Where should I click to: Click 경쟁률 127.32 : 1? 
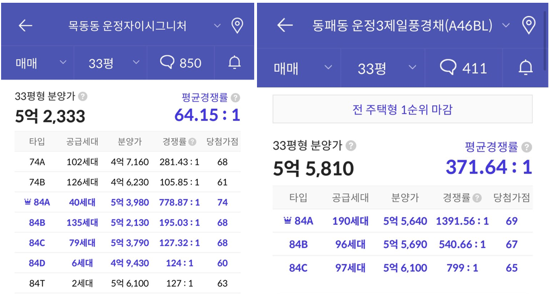click(180, 243)
